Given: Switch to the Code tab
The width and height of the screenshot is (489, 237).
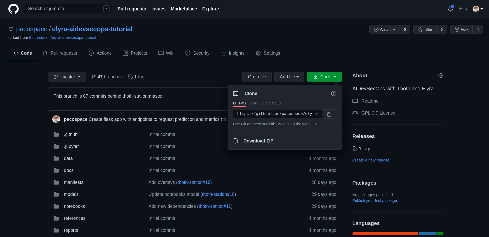Looking at the screenshot, I should pos(23,53).
